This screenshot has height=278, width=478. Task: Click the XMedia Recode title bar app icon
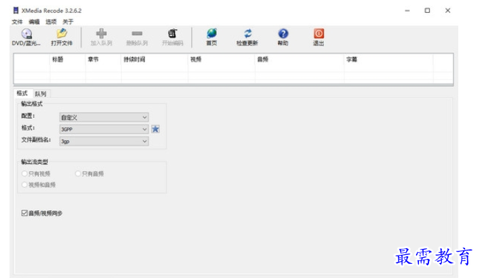point(16,10)
